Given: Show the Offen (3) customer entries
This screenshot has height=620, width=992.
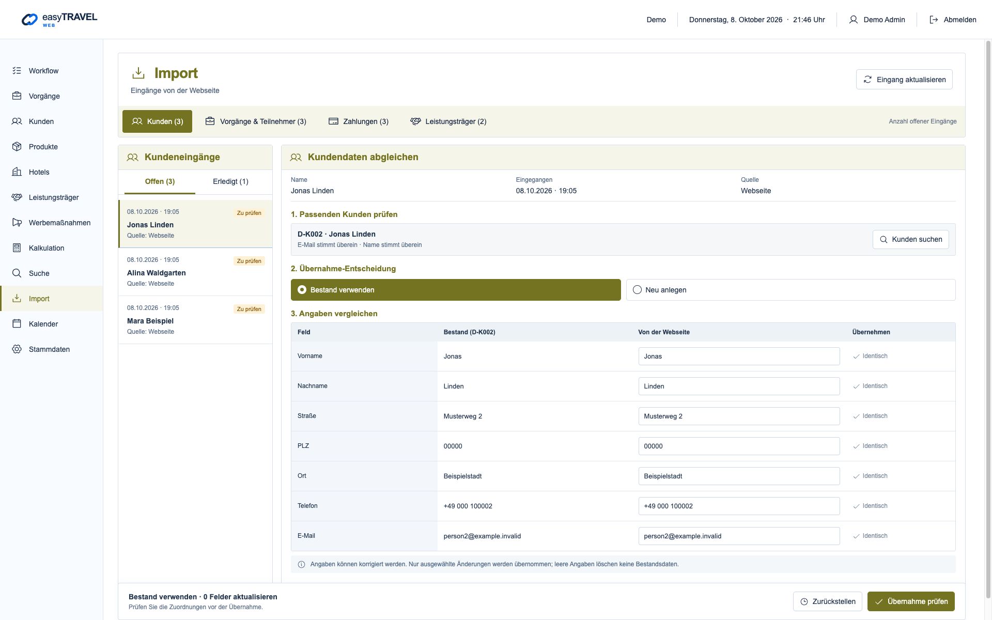Looking at the screenshot, I should point(160,182).
